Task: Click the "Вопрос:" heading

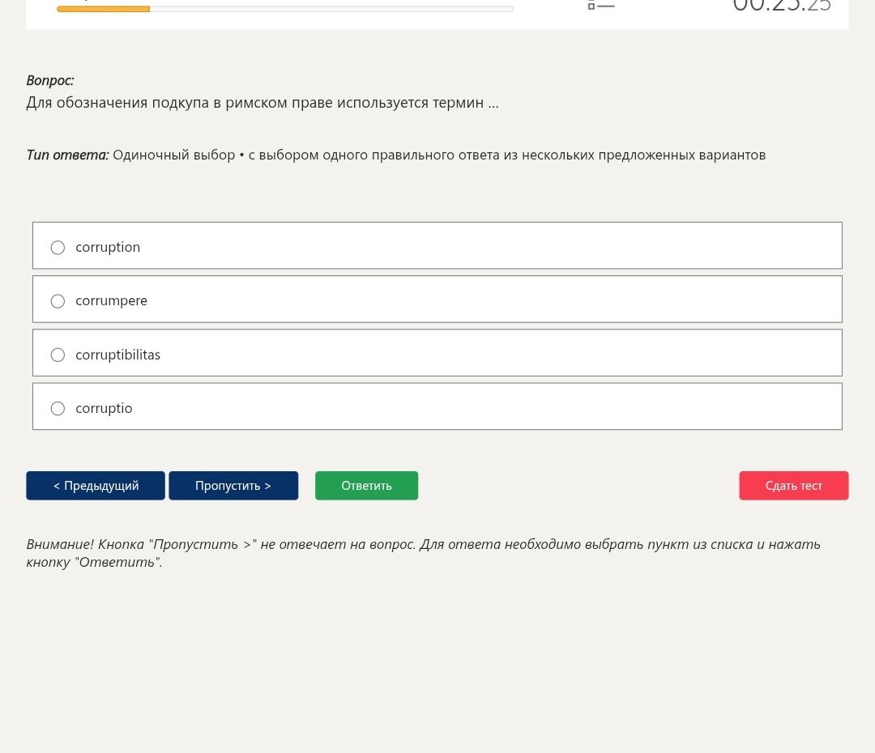Action: tap(50, 80)
